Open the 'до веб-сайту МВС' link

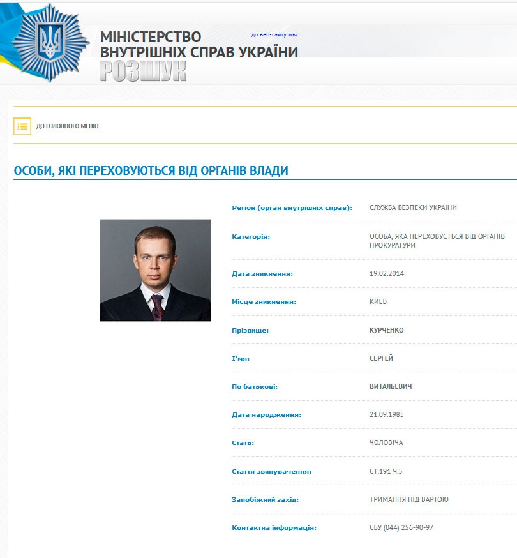[274, 35]
